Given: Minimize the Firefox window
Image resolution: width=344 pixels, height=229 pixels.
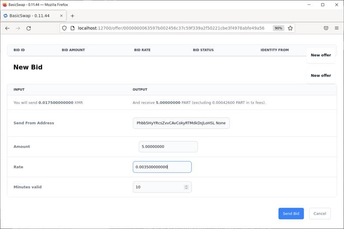Looking at the screenshot, I should pos(309,4).
